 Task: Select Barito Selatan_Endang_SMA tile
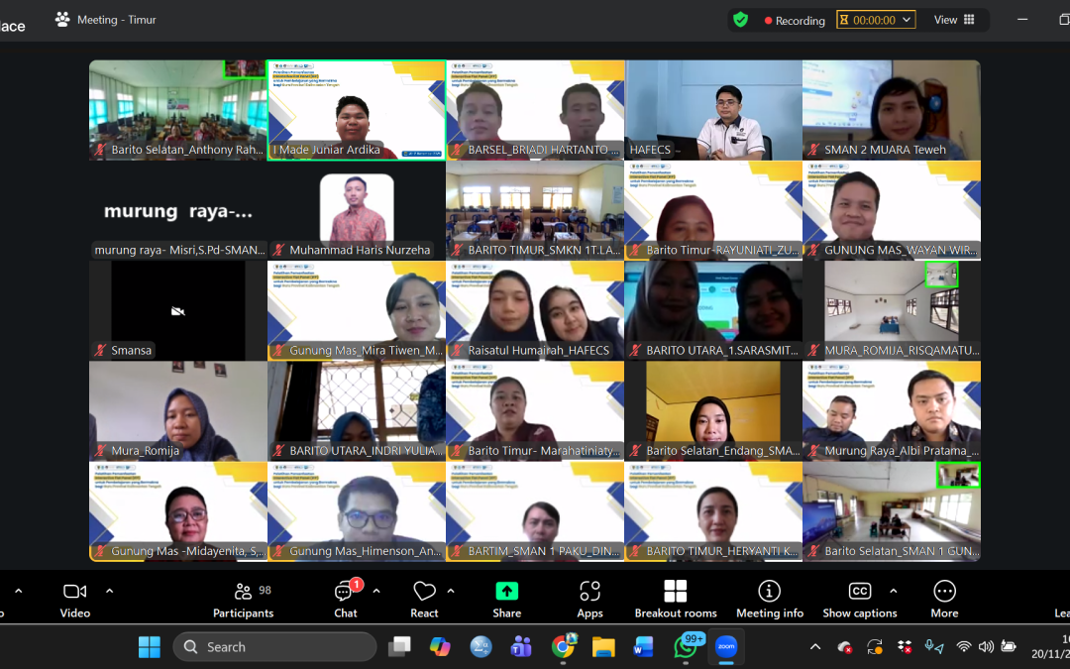[713, 411]
